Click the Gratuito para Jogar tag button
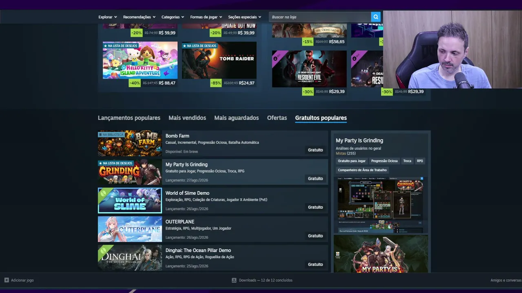The height and width of the screenshot is (293, 522). tap(352, 161)
